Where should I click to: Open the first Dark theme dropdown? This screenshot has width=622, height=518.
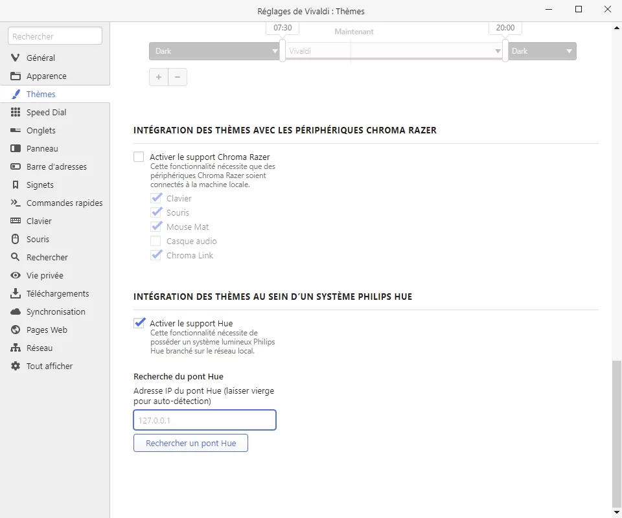click(214, 51)
